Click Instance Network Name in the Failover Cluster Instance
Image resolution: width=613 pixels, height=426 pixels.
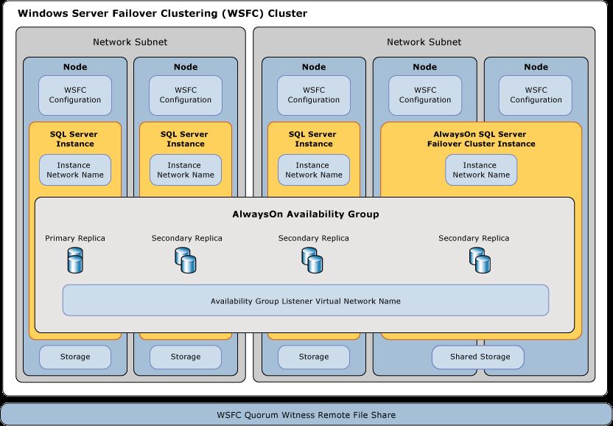point(480,170)
